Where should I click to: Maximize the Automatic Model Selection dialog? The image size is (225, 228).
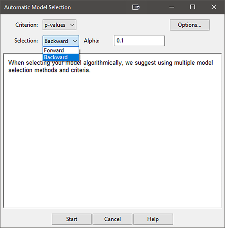192,7
